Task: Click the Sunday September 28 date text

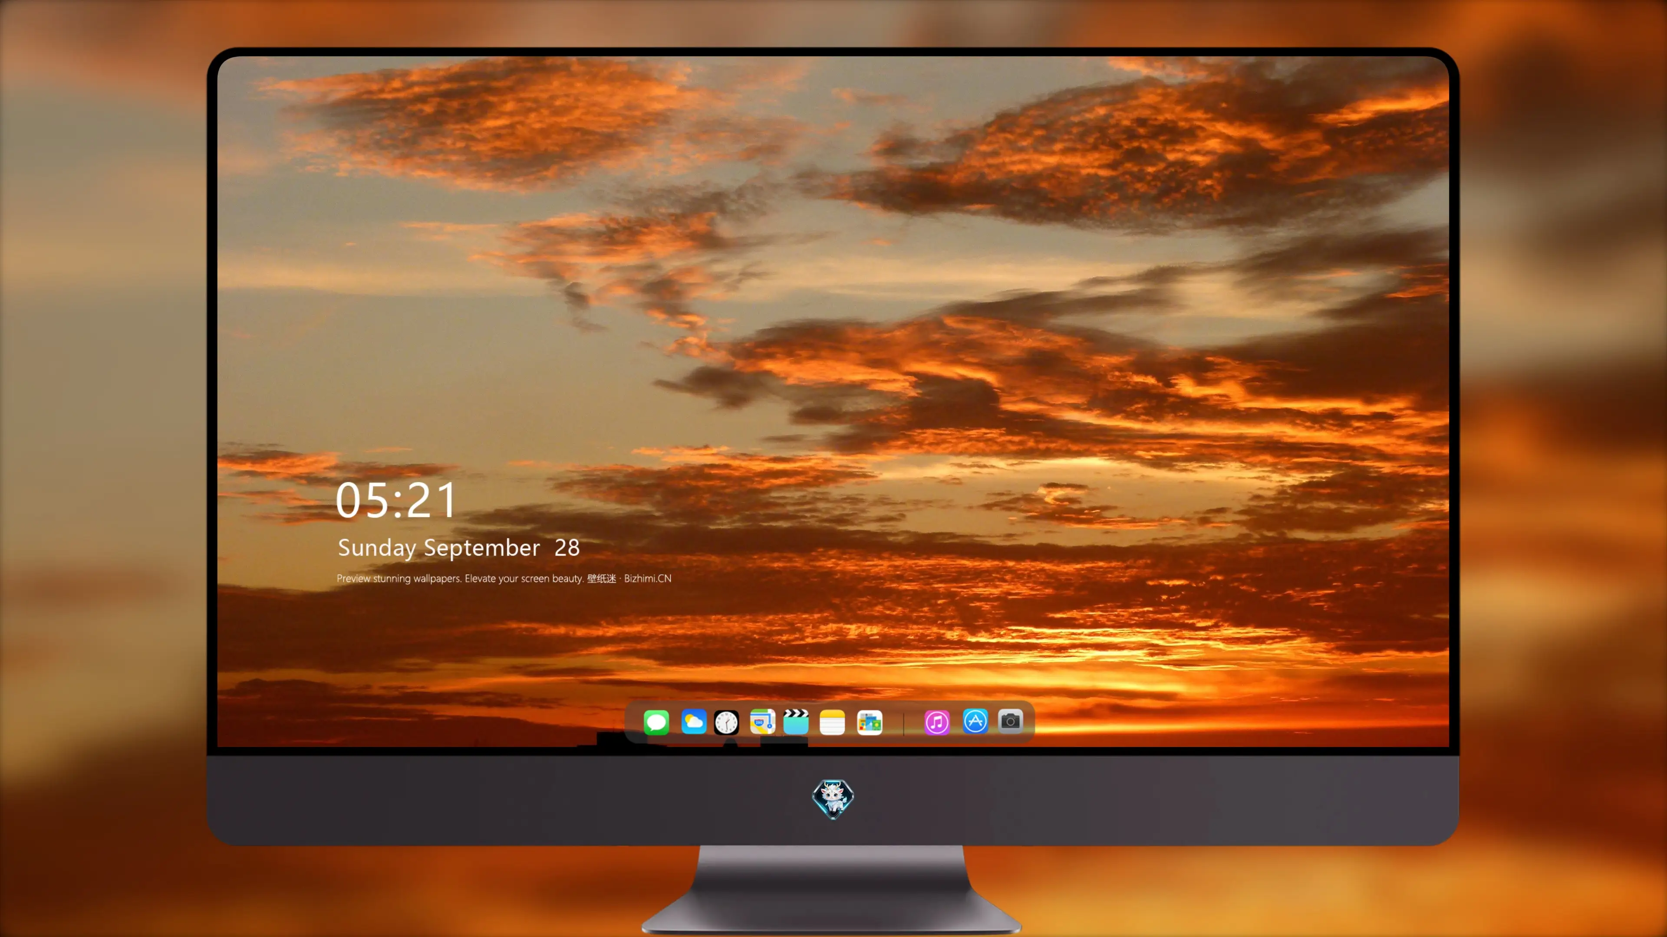Action: [459, 548]
